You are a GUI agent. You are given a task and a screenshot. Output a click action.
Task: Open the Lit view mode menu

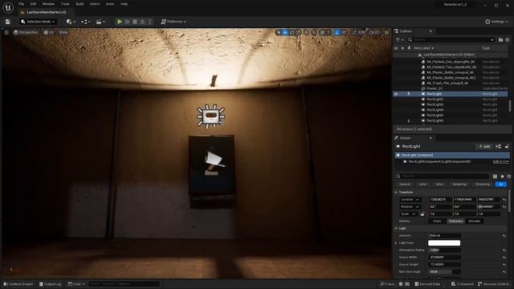coord(49,32)
